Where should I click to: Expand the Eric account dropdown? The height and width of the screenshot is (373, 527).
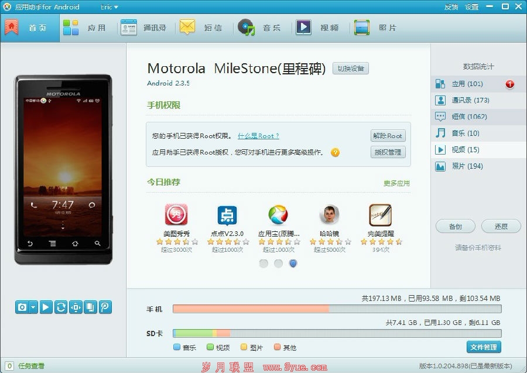point(109,6)
